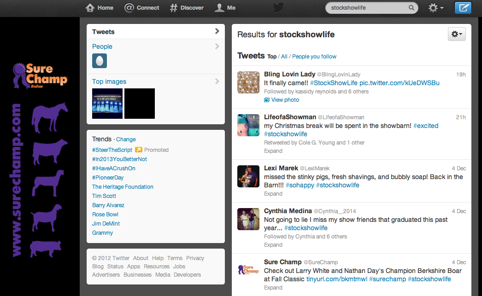Switch to All tweets filter

tap(284, 57)
